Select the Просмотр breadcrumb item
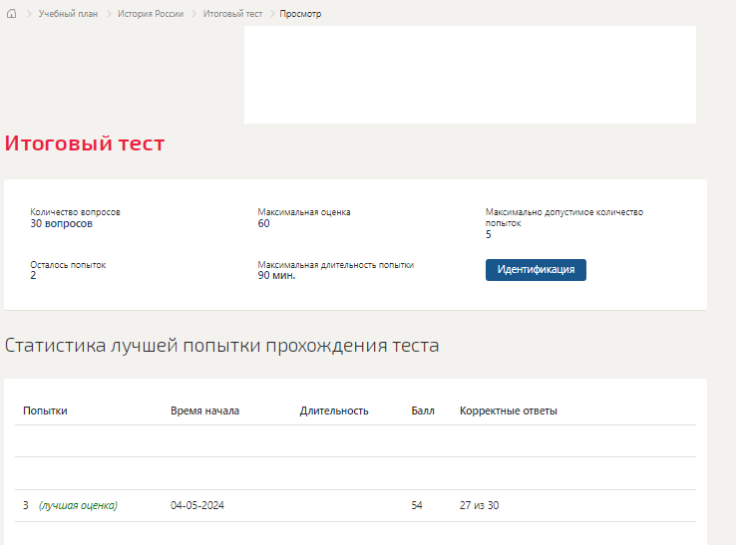Screen dimensions: 736x545 300,14
